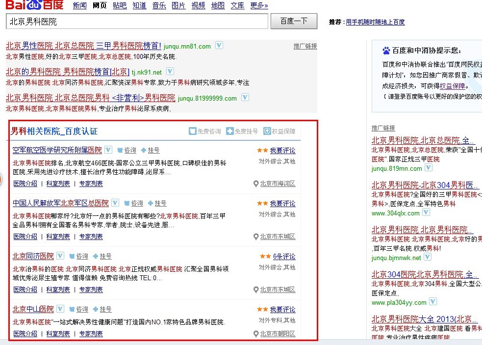482x345 pixels.
Task: Switch to 地图 search tab
Action: [218, 5]
